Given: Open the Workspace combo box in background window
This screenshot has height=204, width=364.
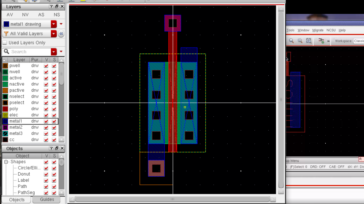Looking at the screenshot, I should (x=358, y=41).
